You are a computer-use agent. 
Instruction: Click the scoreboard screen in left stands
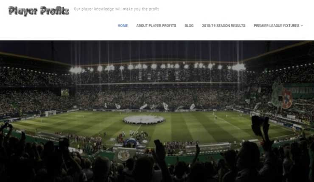point(65,92)
